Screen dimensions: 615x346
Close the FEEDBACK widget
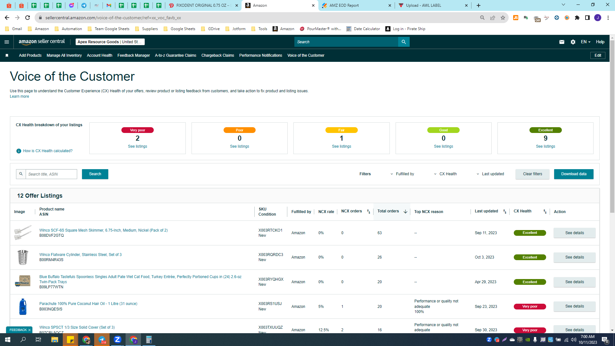point(29,330)
